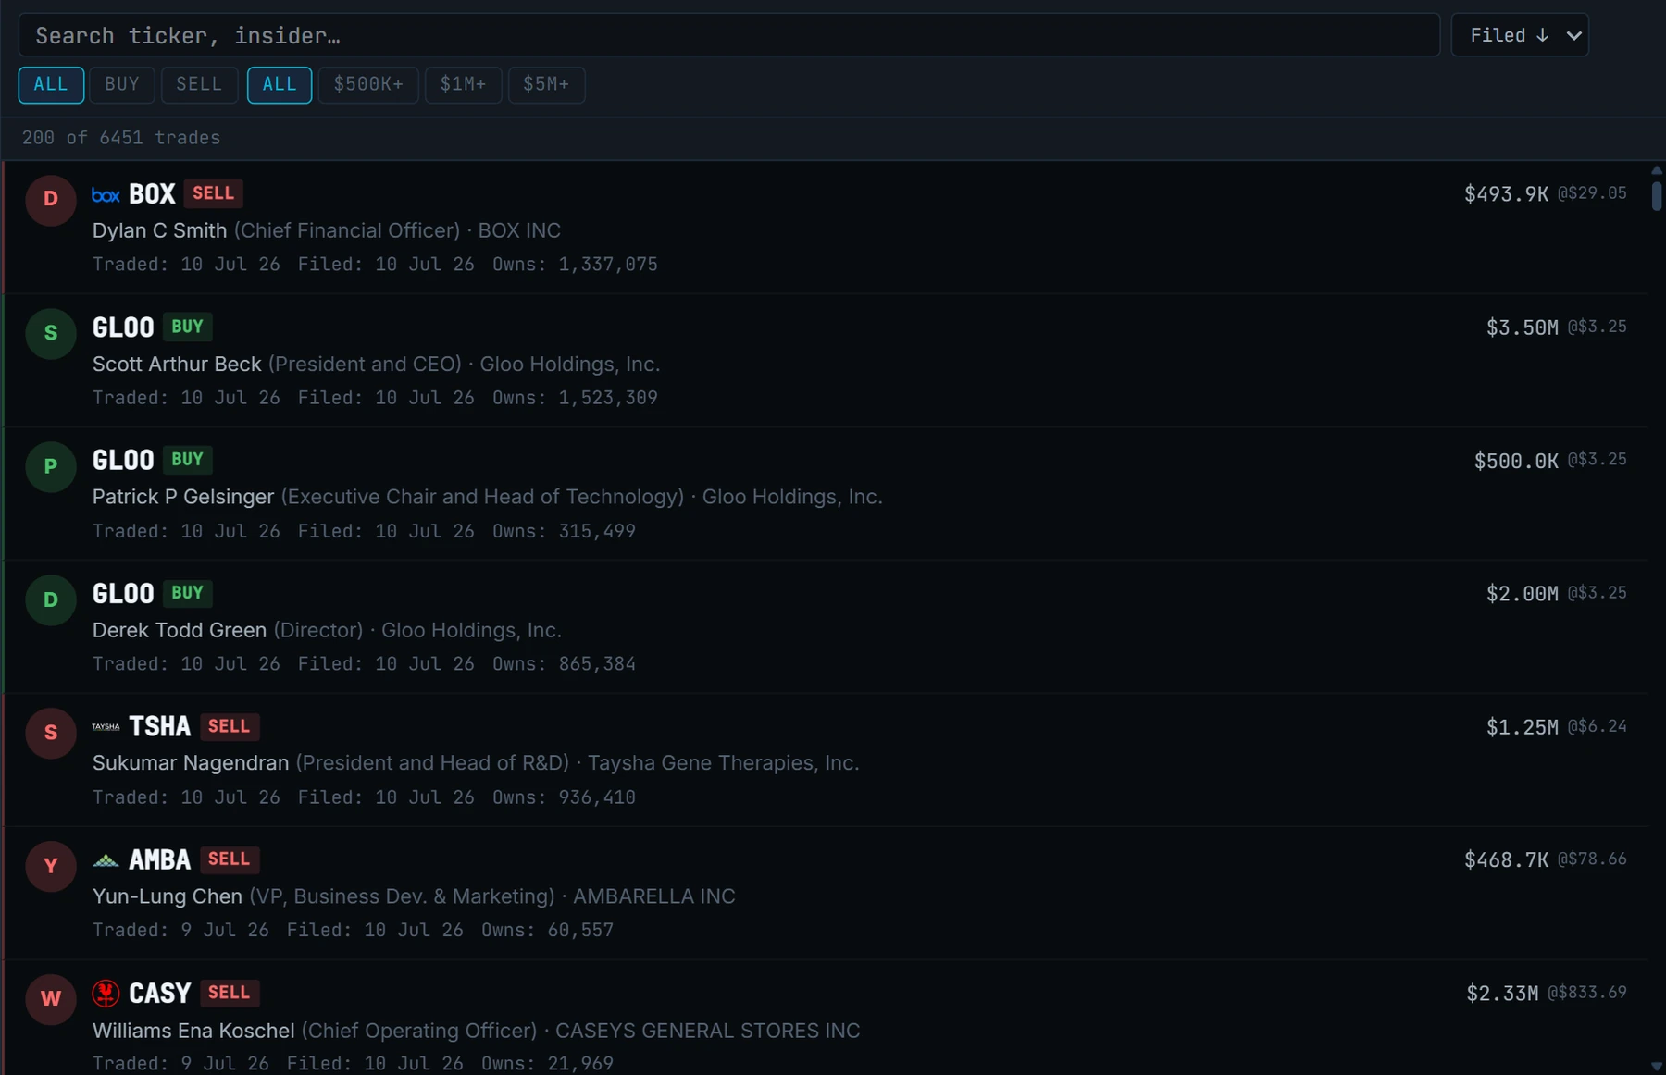Screen dimensions: 1666x1075
Task: Open GLOO ticker in Scott Arthur Beck row
Action: tap(123, 327)
